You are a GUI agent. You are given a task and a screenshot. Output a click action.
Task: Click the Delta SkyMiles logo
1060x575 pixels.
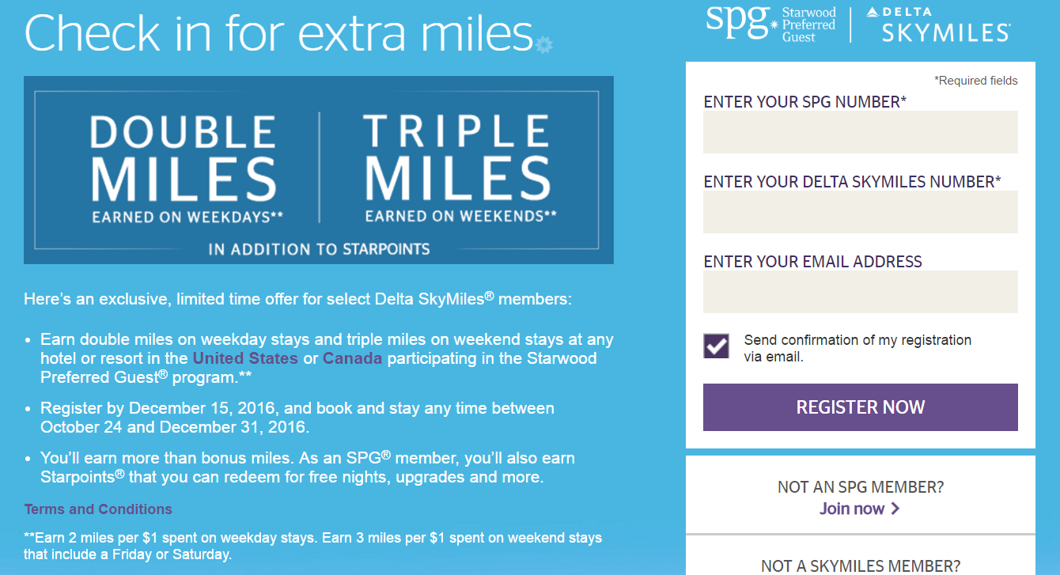[938, 24]
